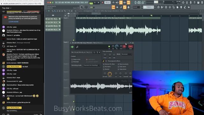Click the waveform preview in sampler window
This screenshot has width=204, height=115.
[x=101, y=86]
